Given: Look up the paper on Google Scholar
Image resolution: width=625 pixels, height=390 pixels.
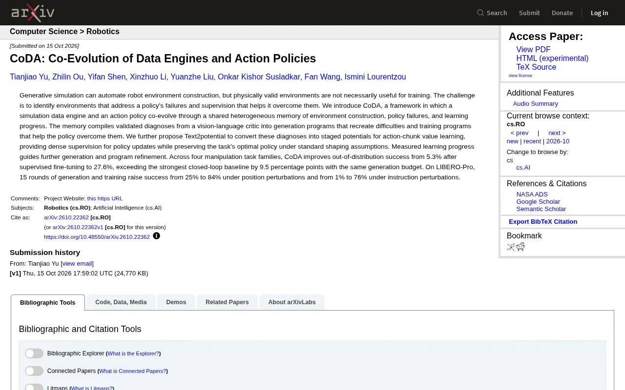Looking at the screenshot, I should 538,202.
